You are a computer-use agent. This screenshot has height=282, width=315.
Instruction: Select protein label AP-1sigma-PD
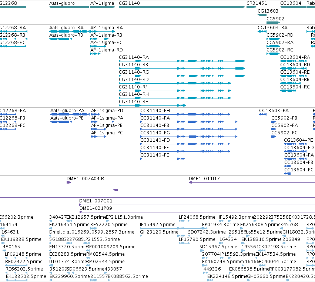click(107, 111)
